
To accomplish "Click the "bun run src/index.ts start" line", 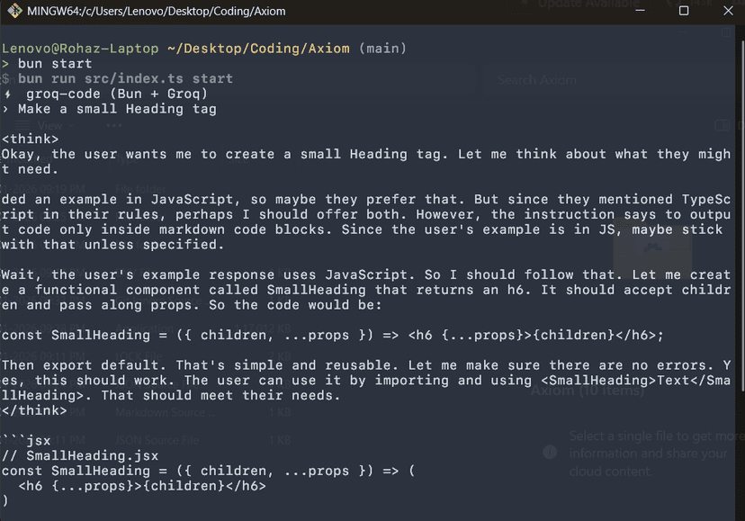I will [x=125, y=78].
